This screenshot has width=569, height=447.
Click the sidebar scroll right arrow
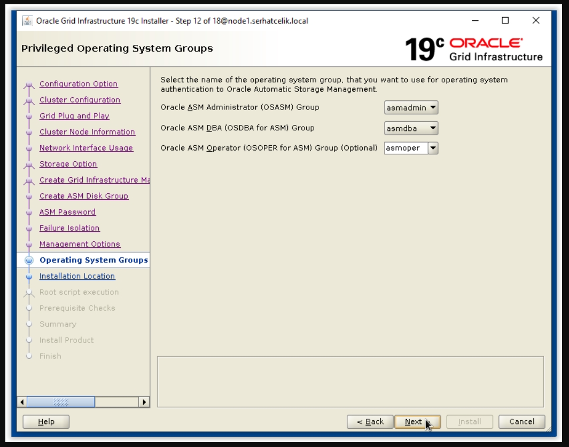tap(144, 402)
